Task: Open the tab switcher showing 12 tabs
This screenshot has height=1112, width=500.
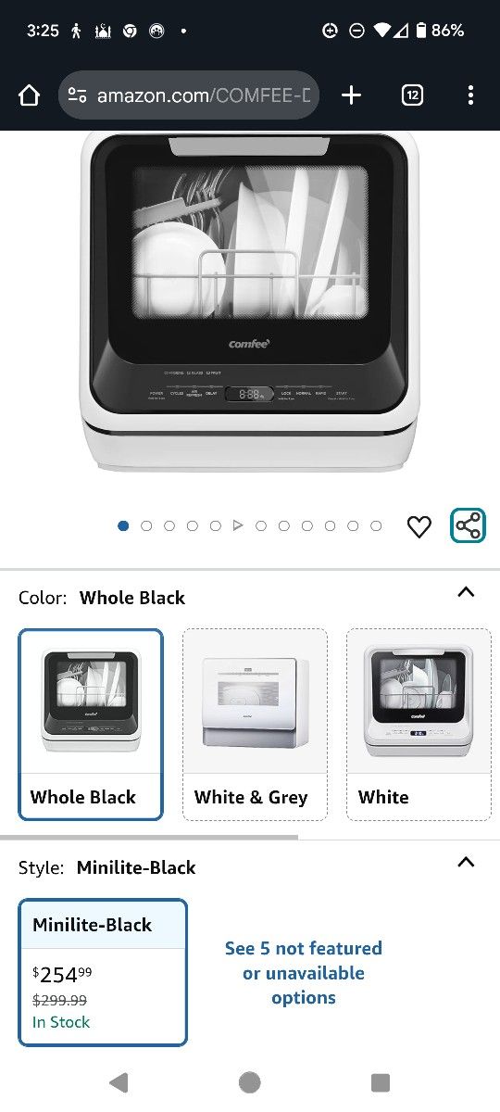Action: tap(412, 95)
